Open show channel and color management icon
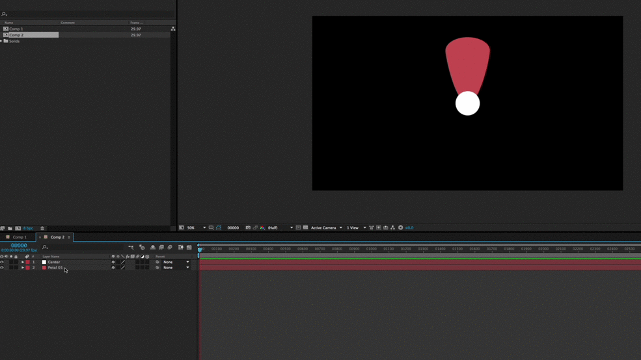The height and width of the screenshot is (360, 641). point(262,227)
